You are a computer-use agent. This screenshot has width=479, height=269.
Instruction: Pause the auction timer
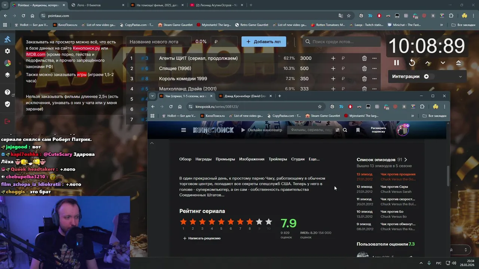[x=396, y=63]
